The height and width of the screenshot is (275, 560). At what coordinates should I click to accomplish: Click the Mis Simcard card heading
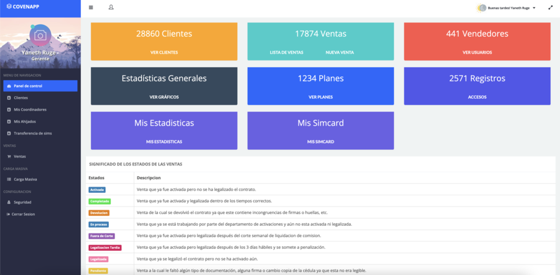click(320, 123)
